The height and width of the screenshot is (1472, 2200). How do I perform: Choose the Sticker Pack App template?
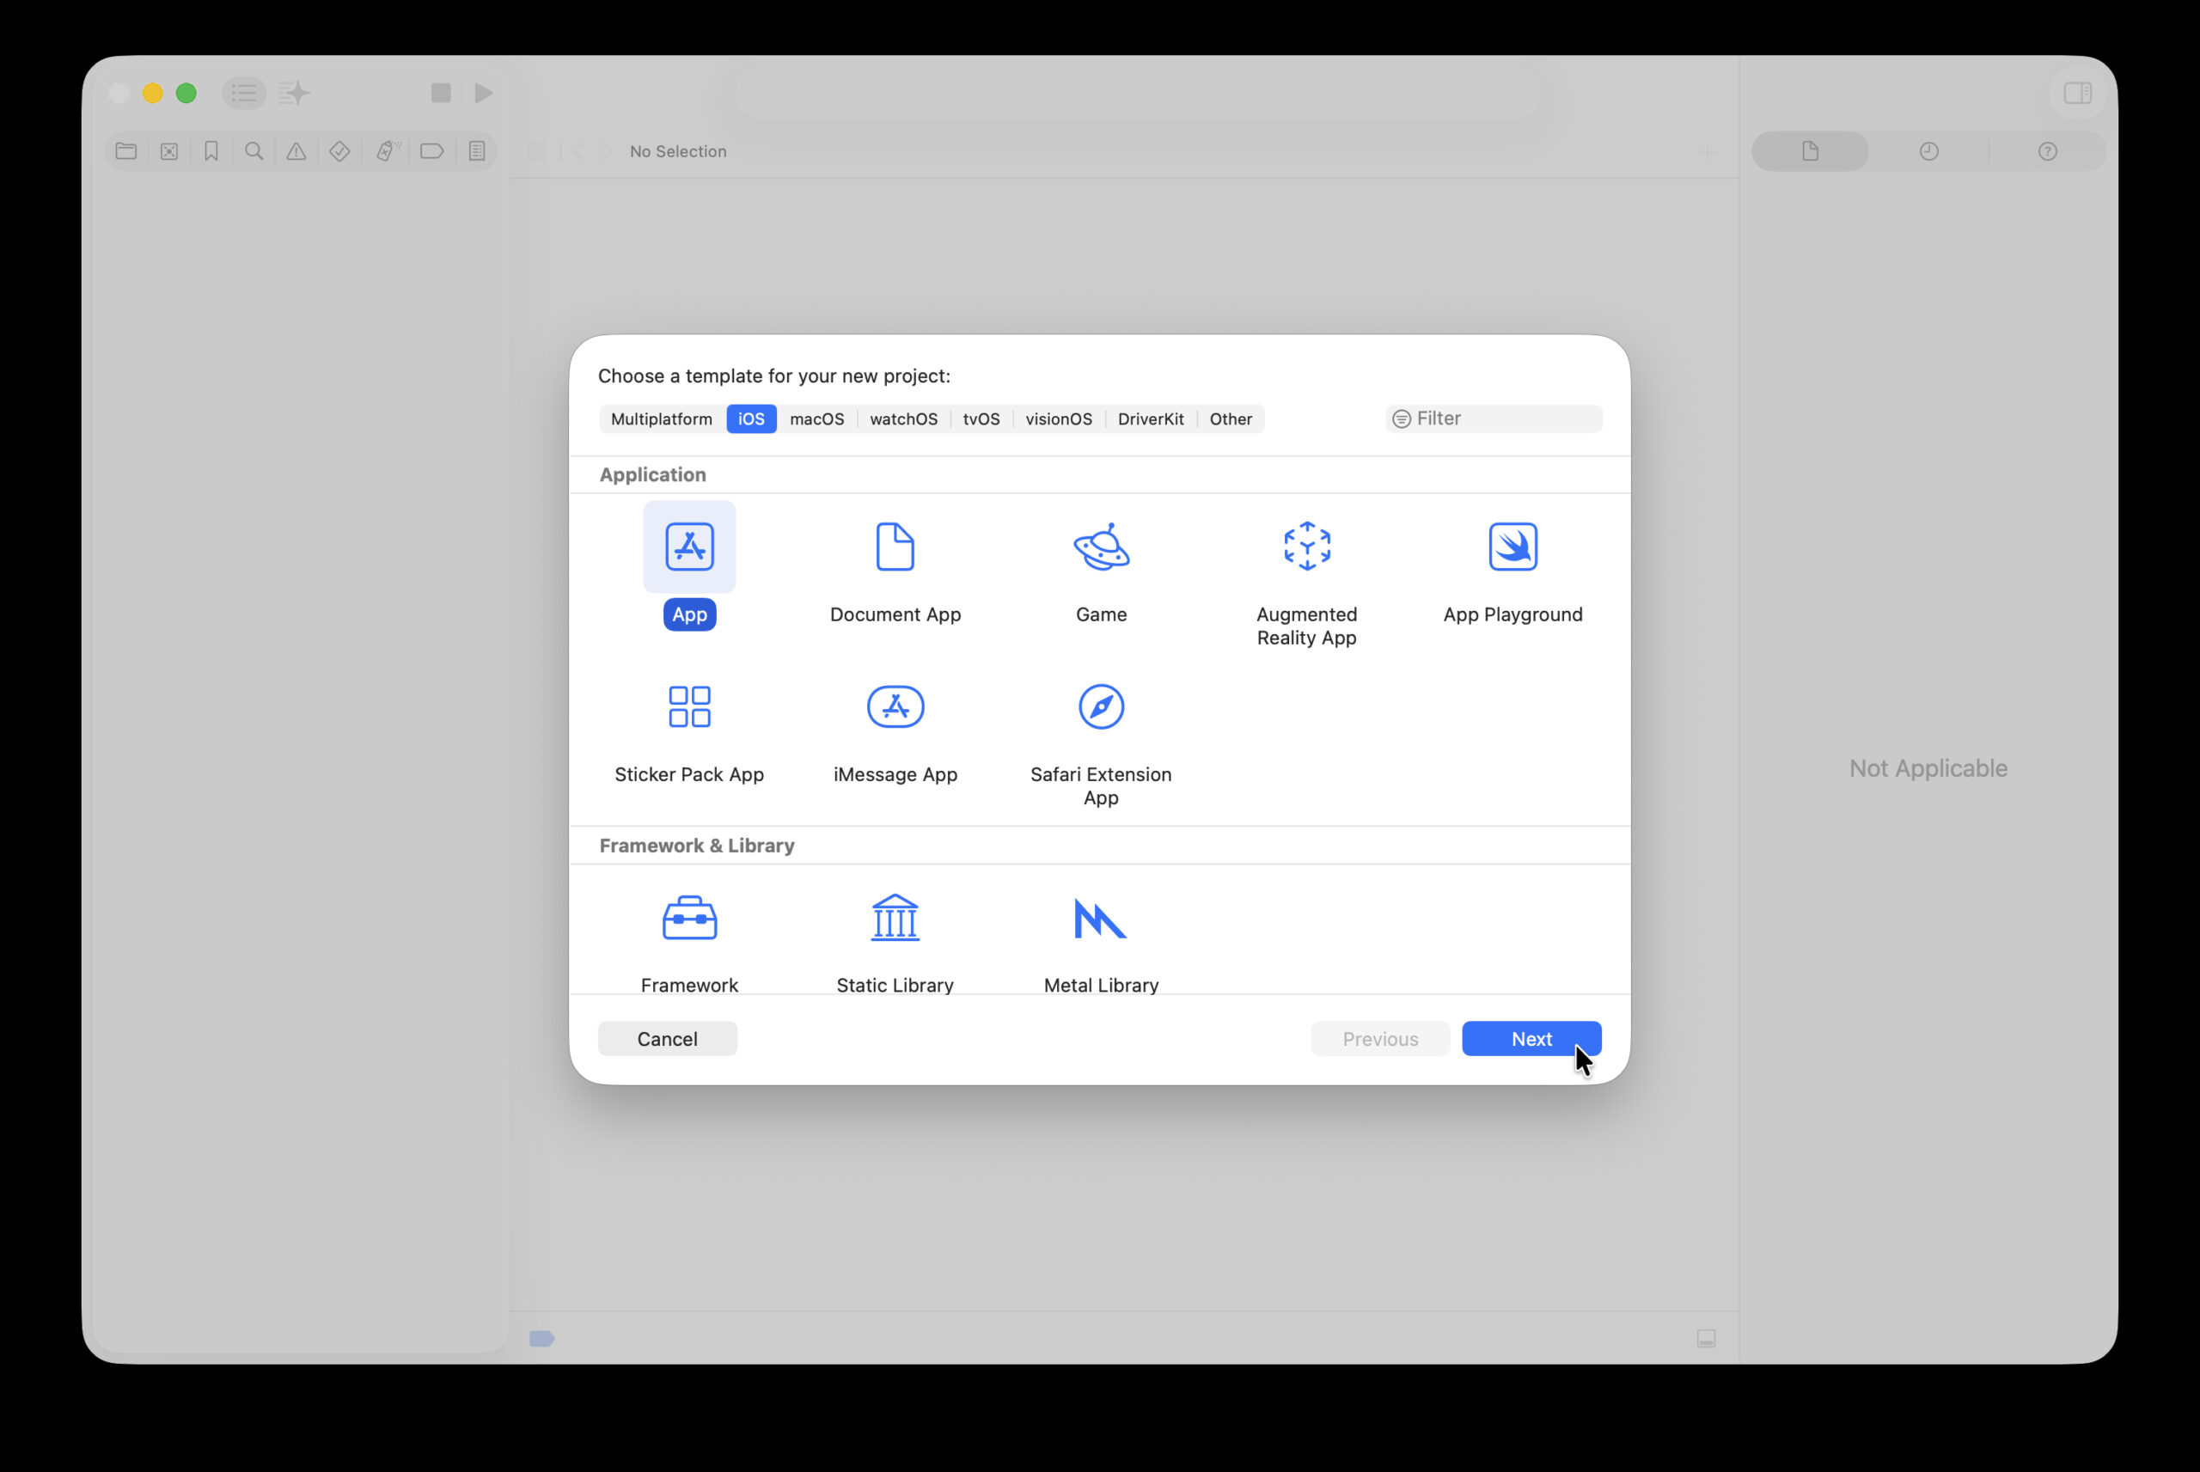click(689, 706)
